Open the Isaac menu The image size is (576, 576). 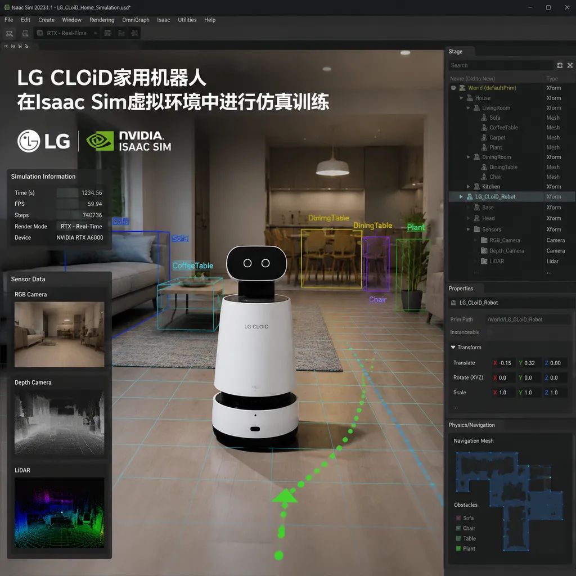(x=164, y=20)
